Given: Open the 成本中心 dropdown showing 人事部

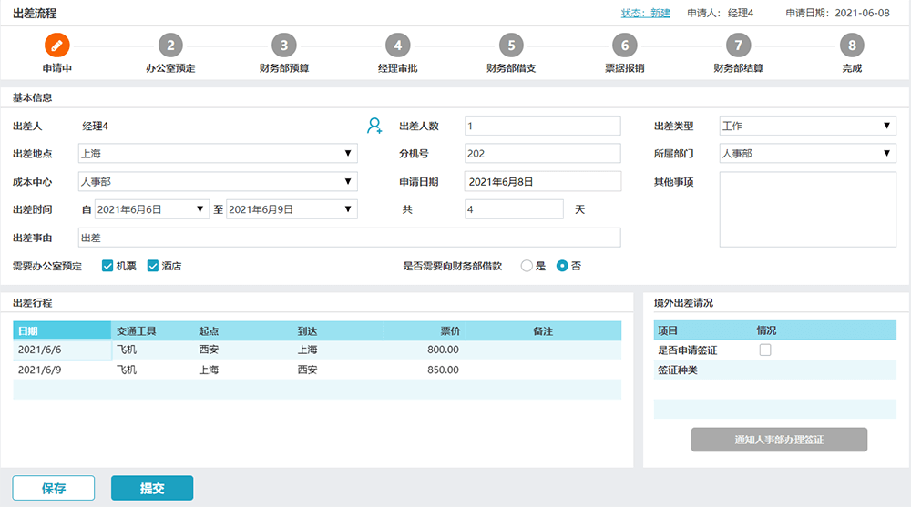Looking at the screenshot, I should (218, 182).
